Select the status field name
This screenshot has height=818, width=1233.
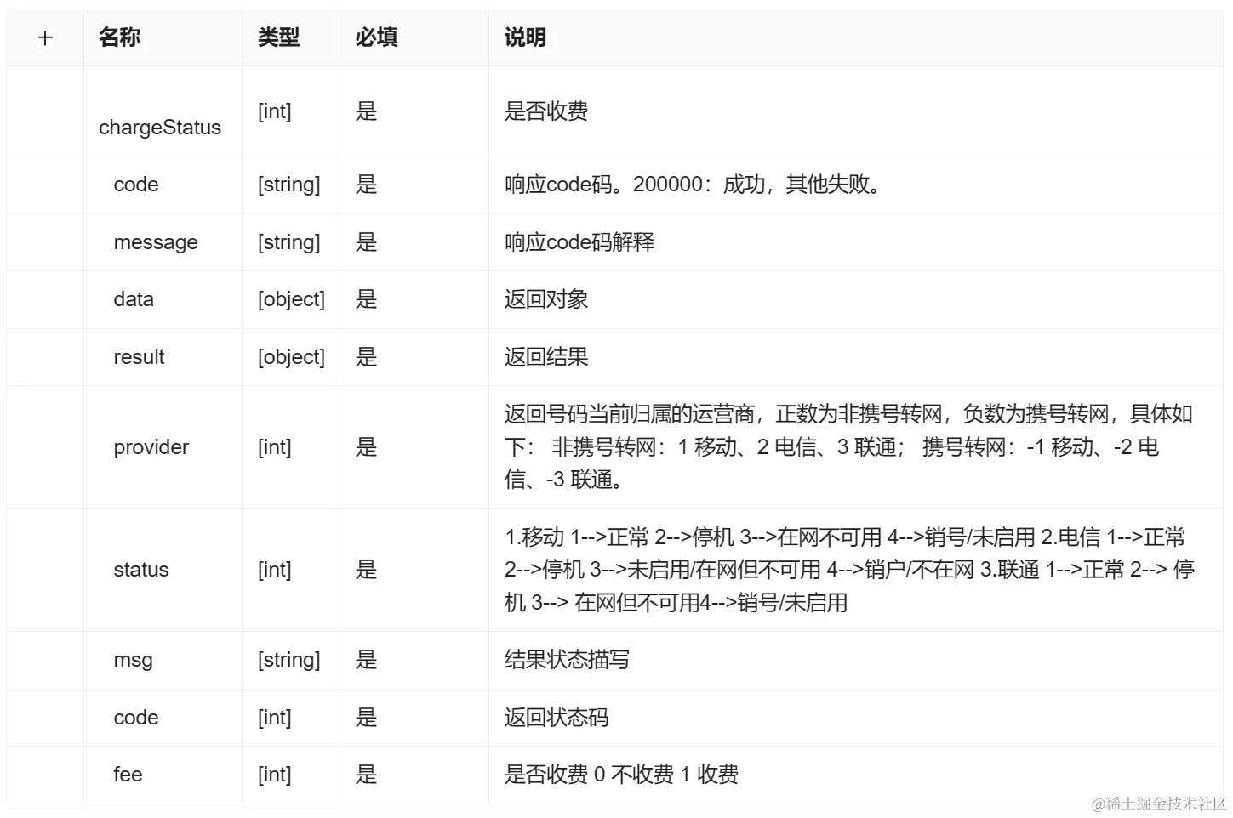141,570
